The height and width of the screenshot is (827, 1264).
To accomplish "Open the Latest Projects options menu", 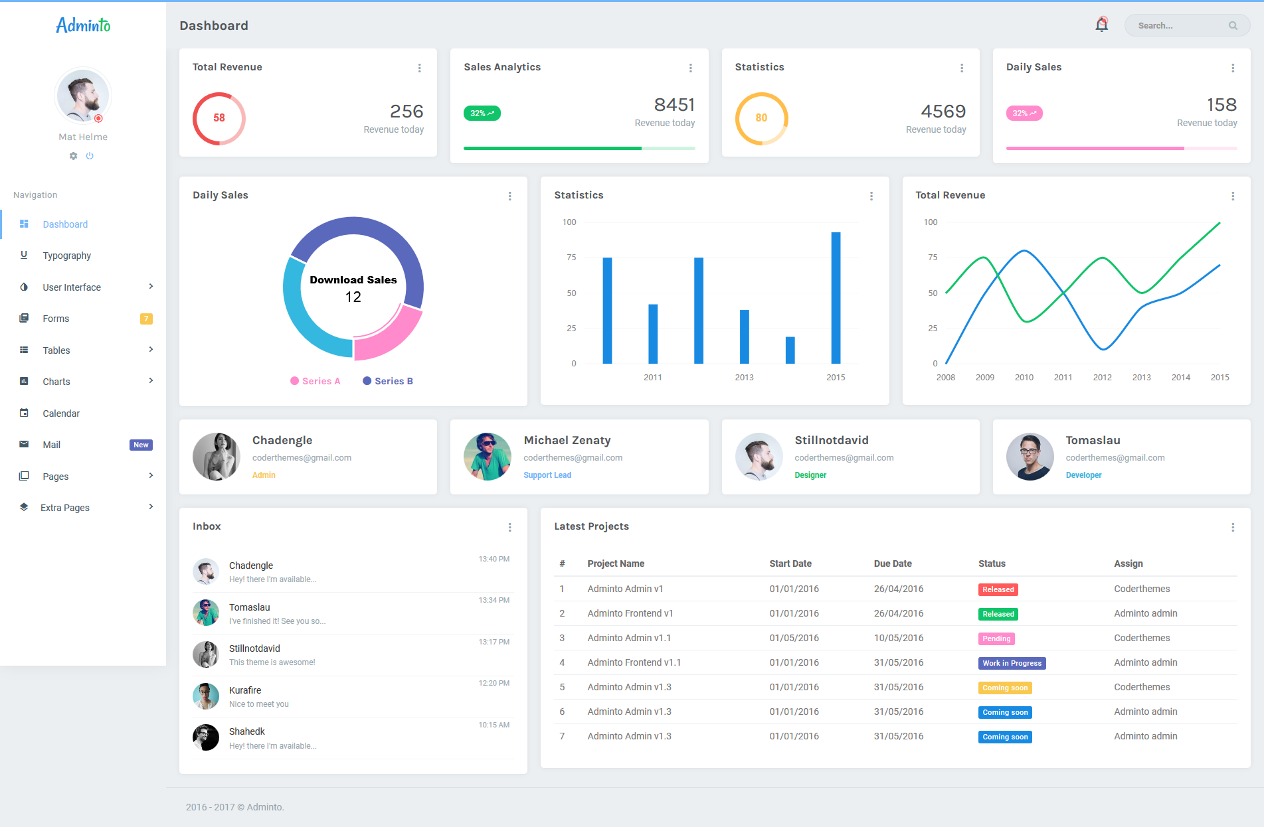I will pyautogui.click(x=1231, y=527).
